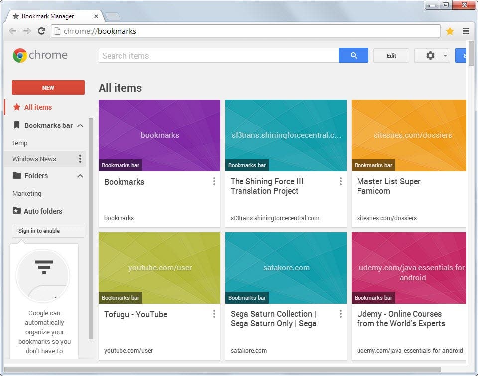Open the temp folder
Image resolution: width=478 pixels, height=376 pixels.
pos(20,143)
